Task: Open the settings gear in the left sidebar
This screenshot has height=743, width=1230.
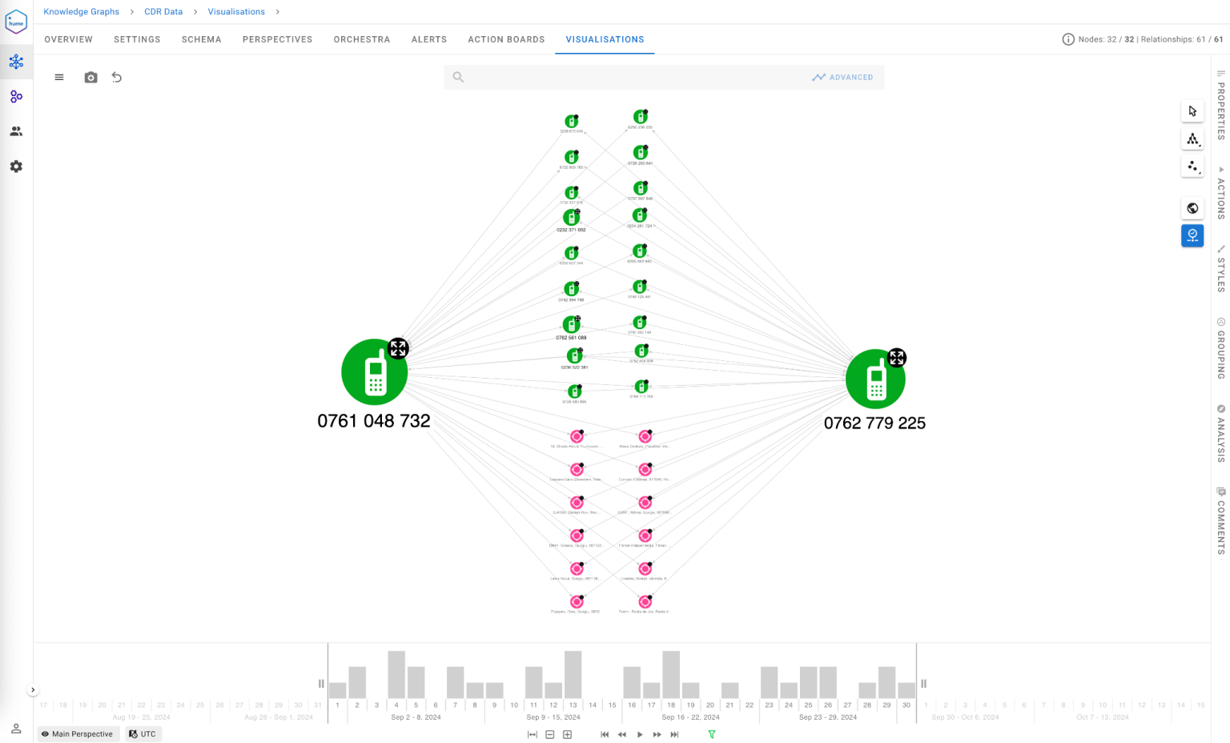Action: point(16,166)
